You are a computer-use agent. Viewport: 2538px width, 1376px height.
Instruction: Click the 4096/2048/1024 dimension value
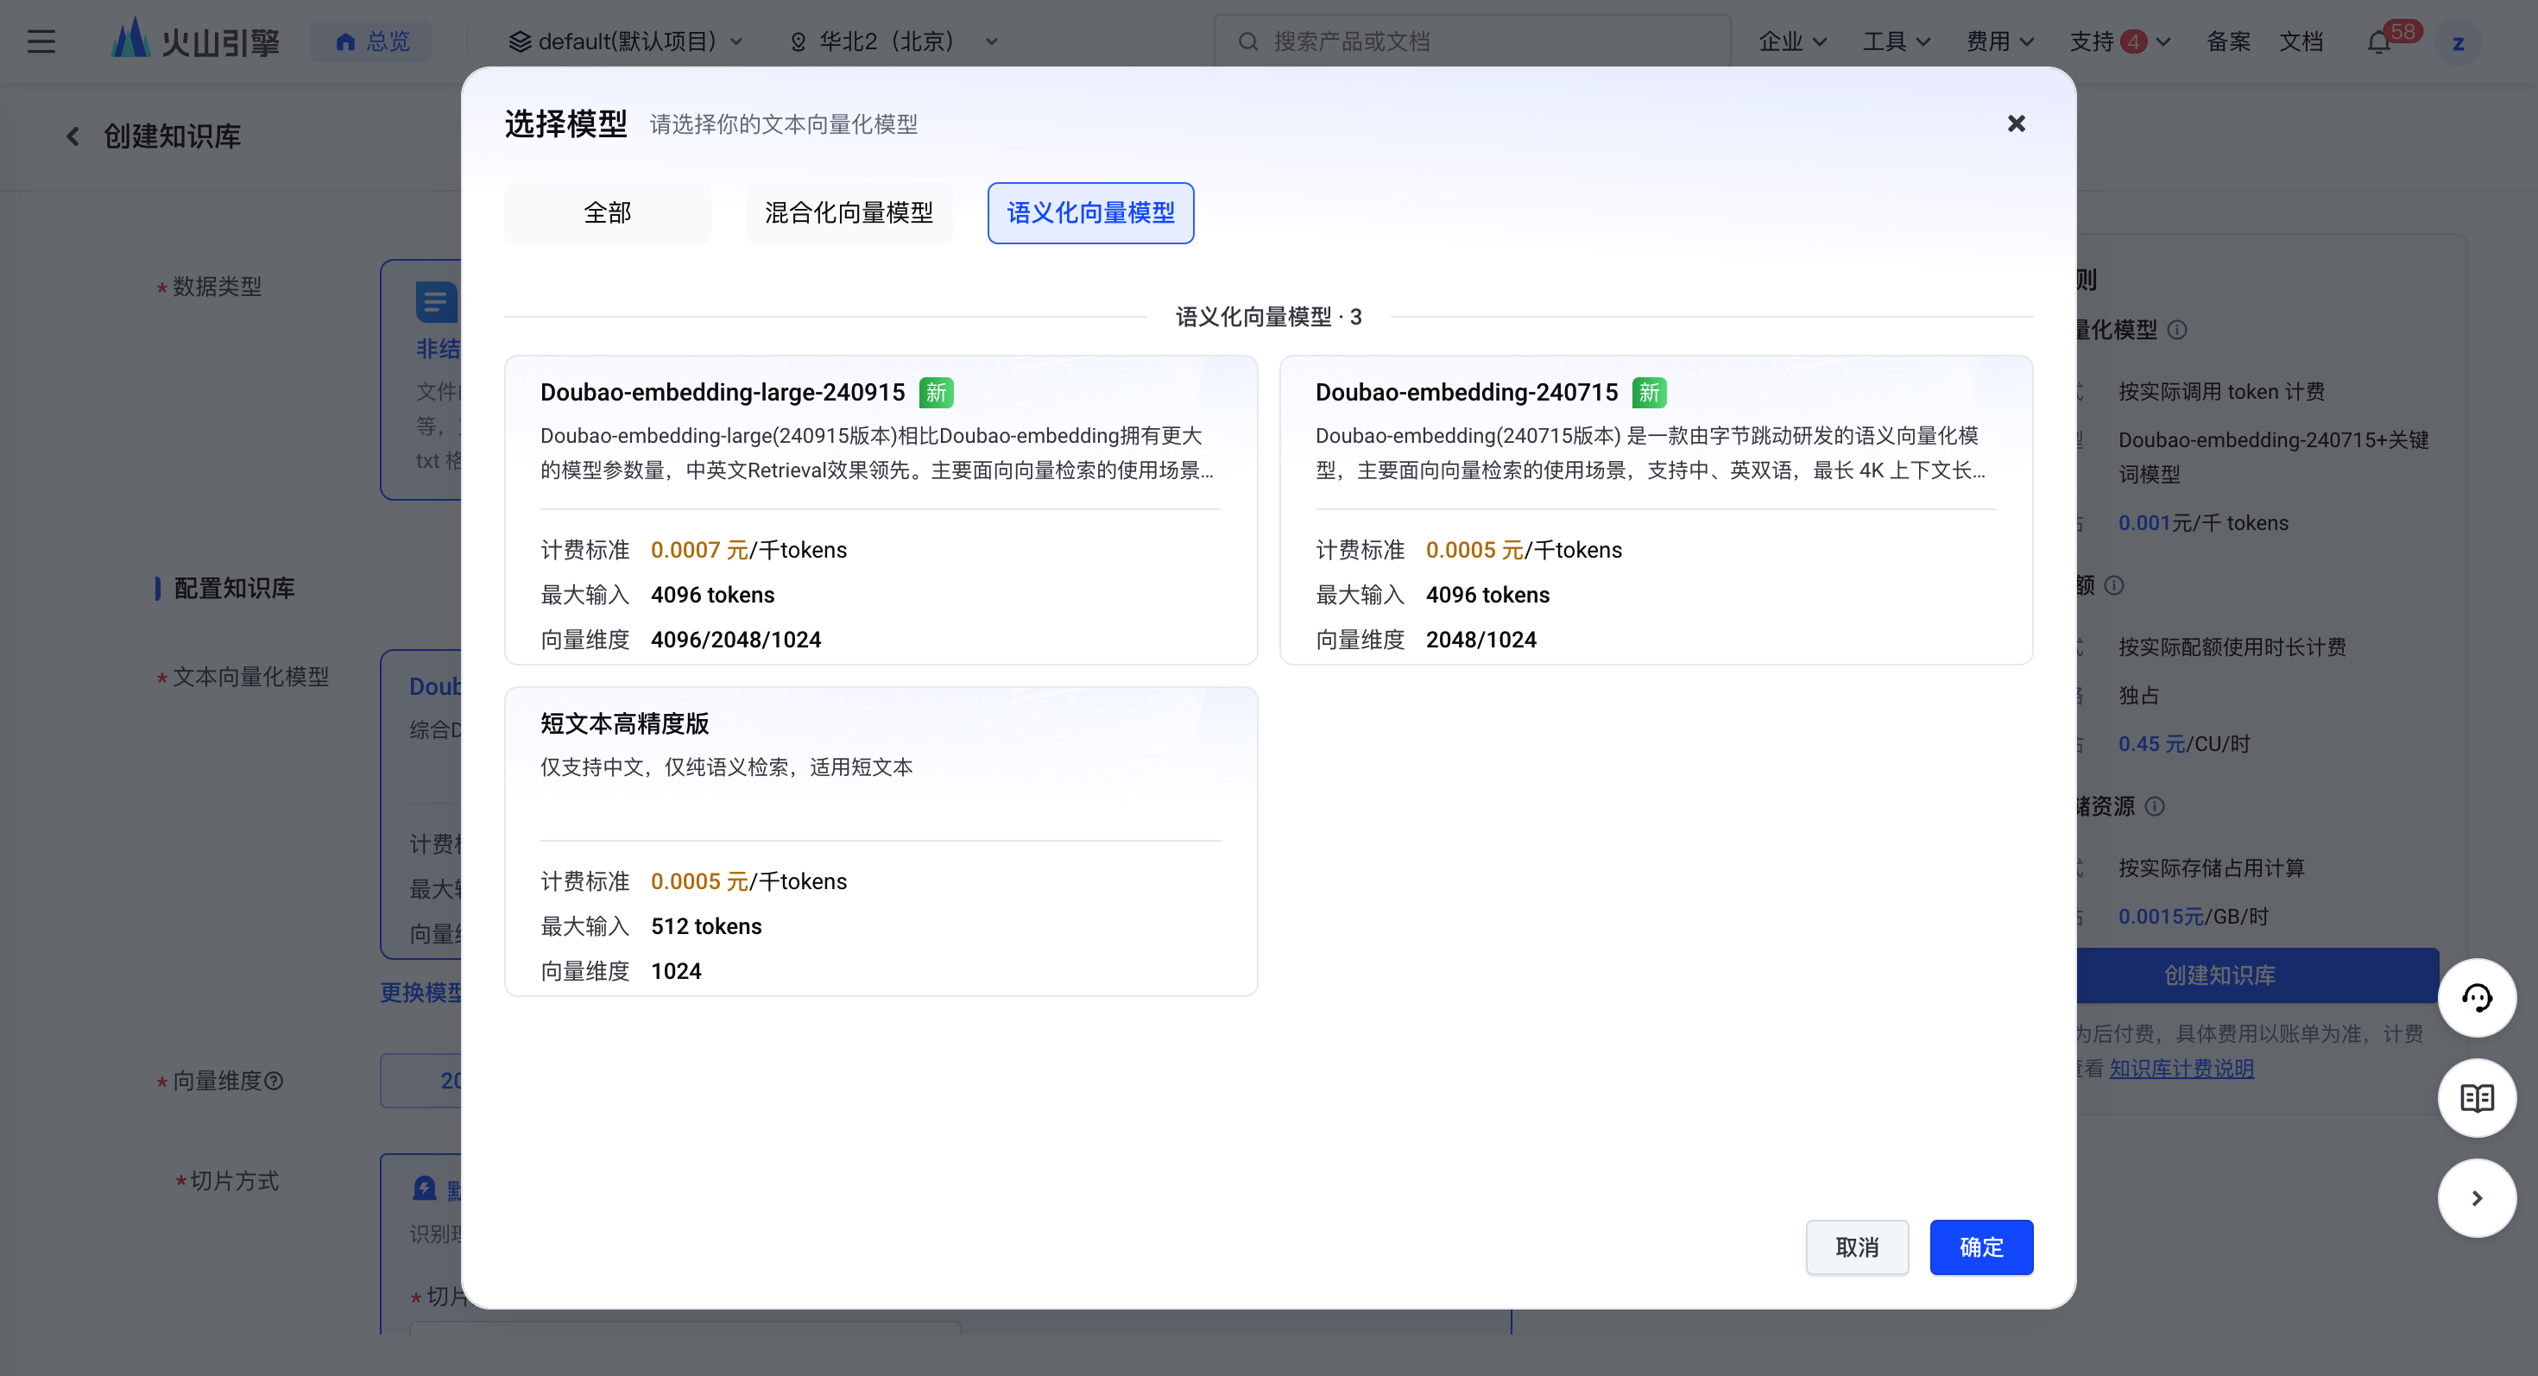click(x=736, y=640)
